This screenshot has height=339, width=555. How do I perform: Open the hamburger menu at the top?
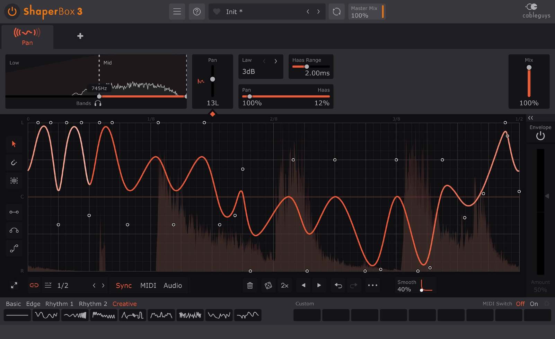coord(177,11)
